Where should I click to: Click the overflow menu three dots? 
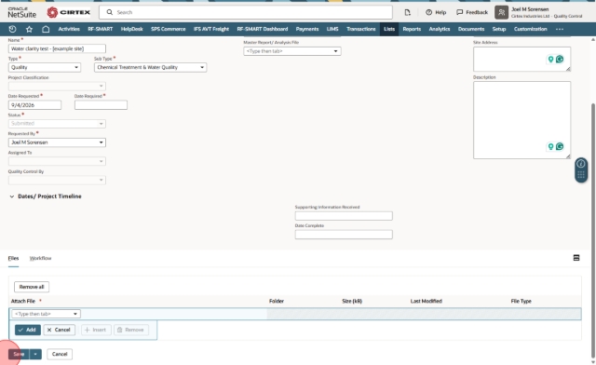(x=560, y=29)
